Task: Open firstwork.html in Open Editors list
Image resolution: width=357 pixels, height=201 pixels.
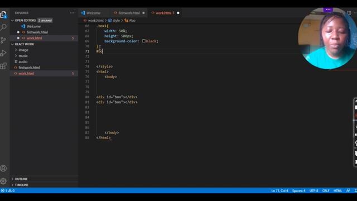Action: coord(37,32)
